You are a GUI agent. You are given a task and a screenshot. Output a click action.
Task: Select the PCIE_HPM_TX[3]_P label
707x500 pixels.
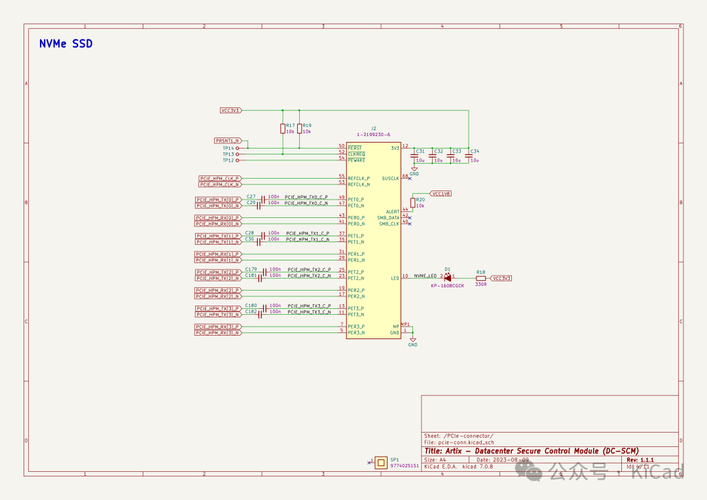tap(218, 309)
